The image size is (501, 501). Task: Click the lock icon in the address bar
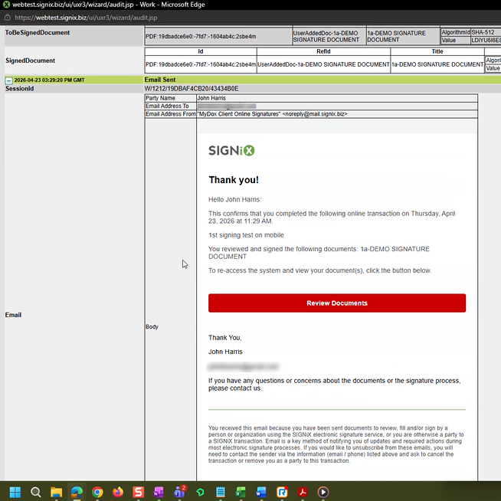click(7, 17)
